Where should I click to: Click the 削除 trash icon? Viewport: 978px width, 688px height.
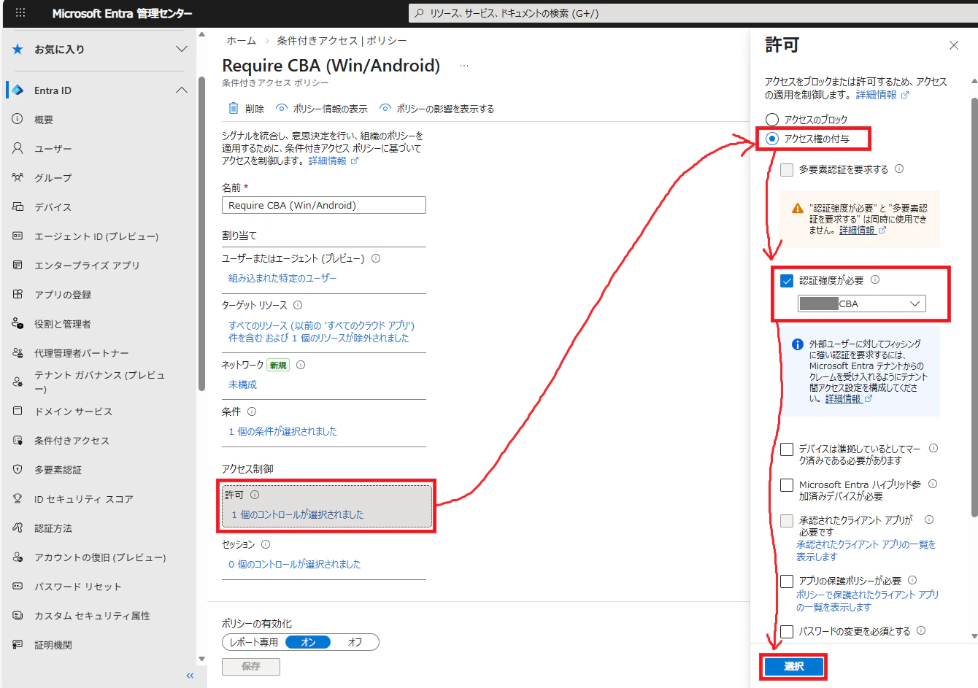[234, 108]
